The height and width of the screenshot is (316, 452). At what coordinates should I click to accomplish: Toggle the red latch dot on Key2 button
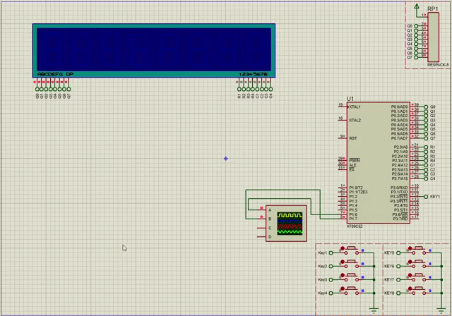click(343, 262)
